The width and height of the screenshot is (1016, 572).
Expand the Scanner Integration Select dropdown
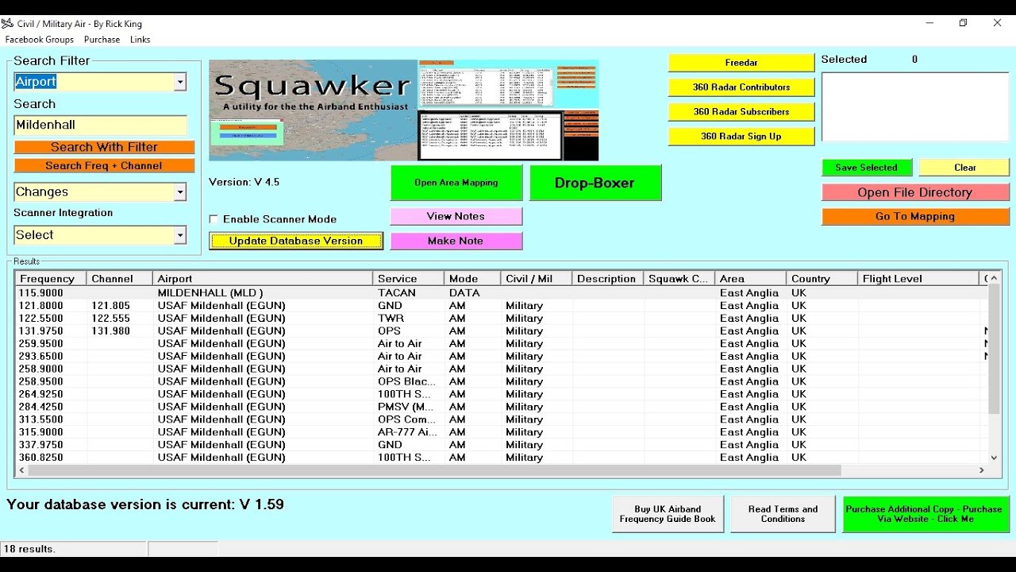coord(180,235)
